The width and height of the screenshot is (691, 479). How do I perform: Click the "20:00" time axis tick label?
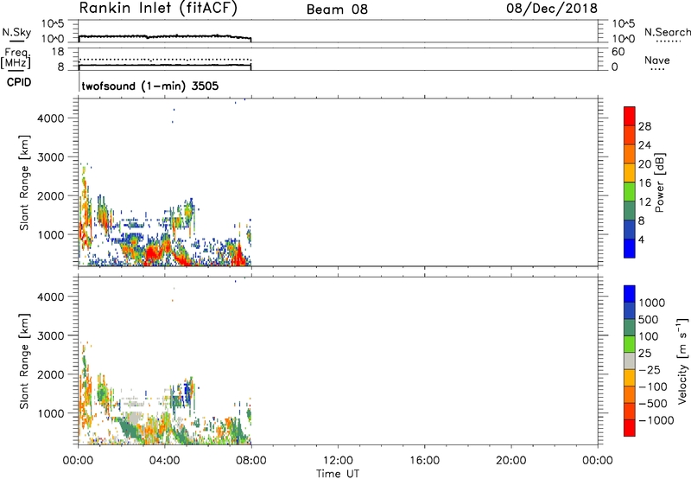tap(511, 461)
